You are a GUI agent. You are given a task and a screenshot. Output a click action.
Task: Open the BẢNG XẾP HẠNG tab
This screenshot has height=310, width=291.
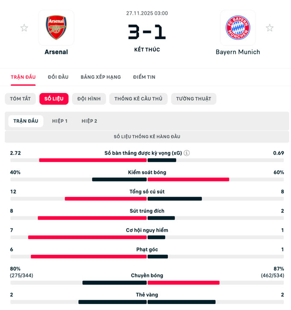point(101,77)
